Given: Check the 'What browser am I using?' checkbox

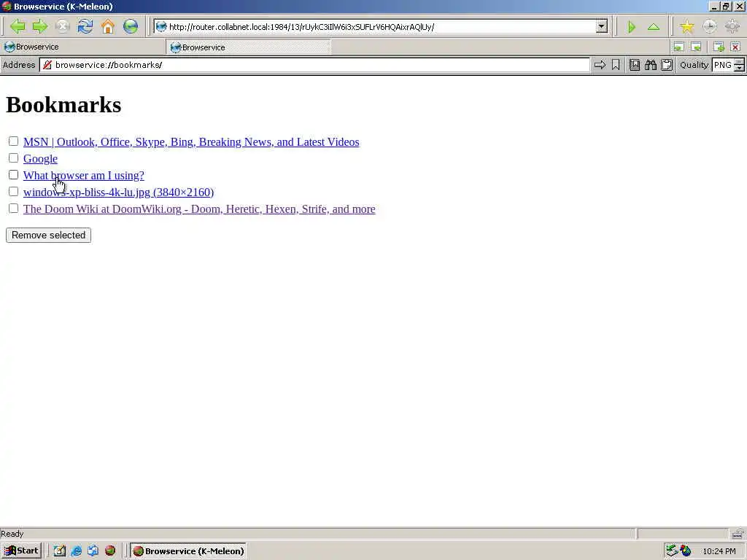Looking at the screenshot, I should coord(13,175).
